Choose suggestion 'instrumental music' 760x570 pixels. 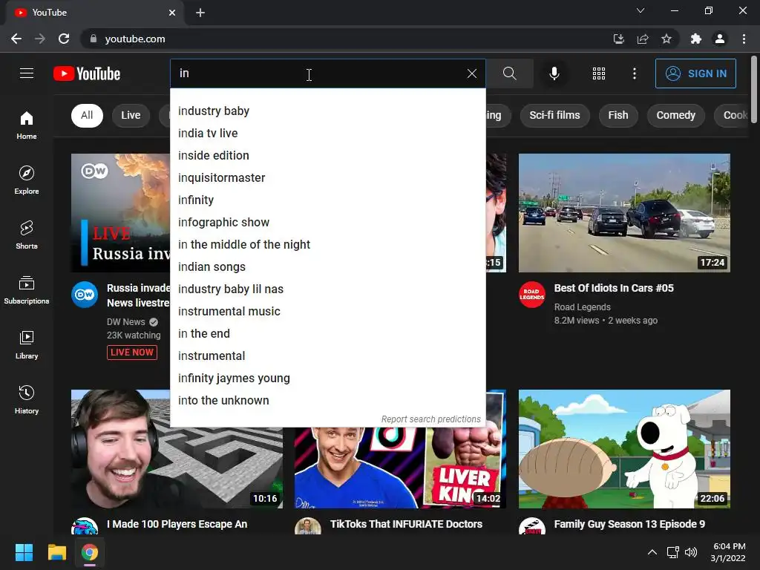point(327,312)
